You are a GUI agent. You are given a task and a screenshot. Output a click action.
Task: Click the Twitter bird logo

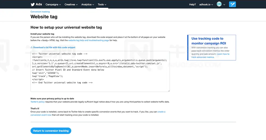pos(32,5)
